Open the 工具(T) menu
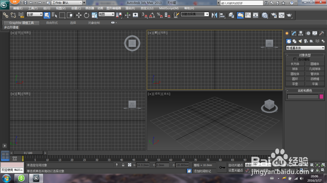 [33, 8]
